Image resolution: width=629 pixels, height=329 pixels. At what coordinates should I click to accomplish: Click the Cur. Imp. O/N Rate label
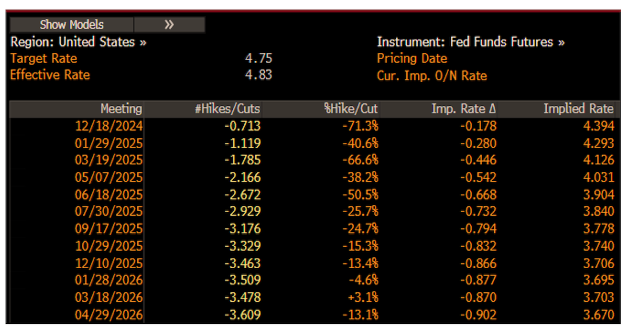[x=431, y=75]
